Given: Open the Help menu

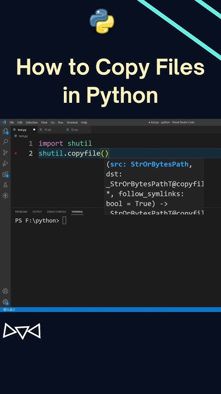Looking at the screenshot, I should click(x=84, y=123).
